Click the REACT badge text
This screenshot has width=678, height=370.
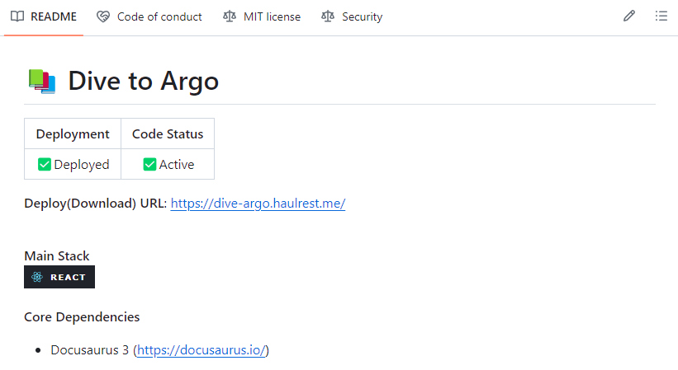click(68, 277)
